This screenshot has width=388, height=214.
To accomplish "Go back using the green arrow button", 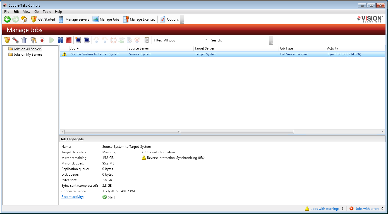I will point(7,19).
